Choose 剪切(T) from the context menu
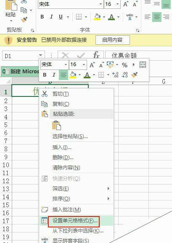This screenshot has height=243, width=172. [x=77, y=94]
